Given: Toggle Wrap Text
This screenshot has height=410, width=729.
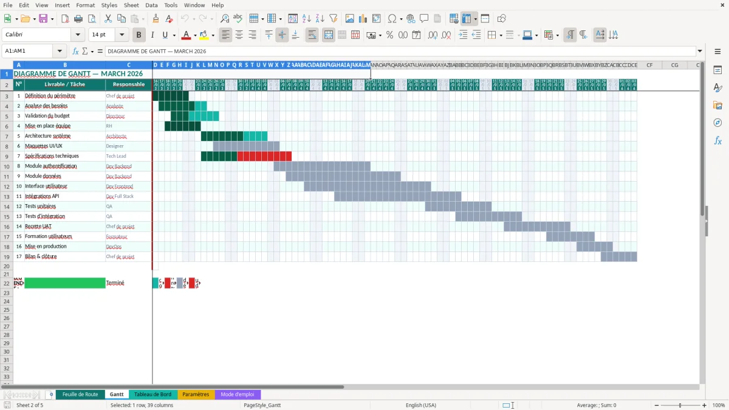Looking at the screenshot, I should pos(312,35).
